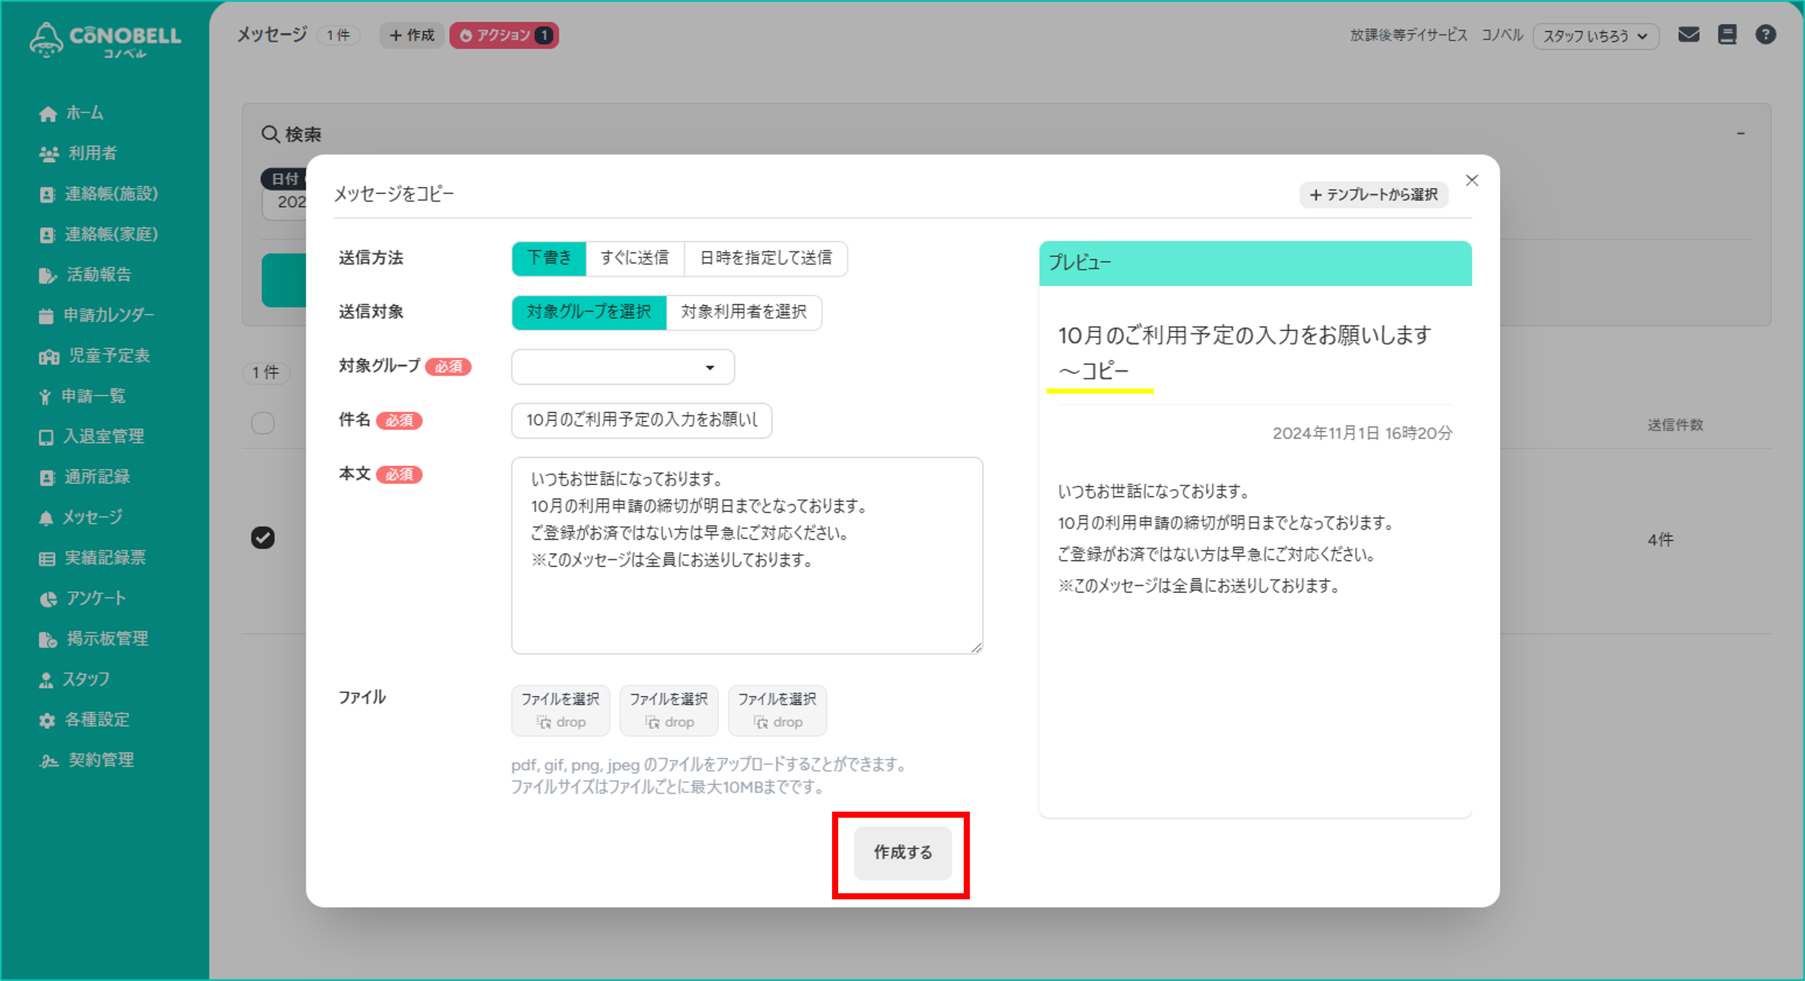The height and width of the screenshot is (981, 1805).
Task: Open 申請カレンダー calendar icon
Action: [x=46, y=316]
